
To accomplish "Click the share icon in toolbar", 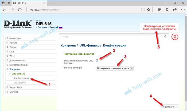I will [x=175, y=10].
